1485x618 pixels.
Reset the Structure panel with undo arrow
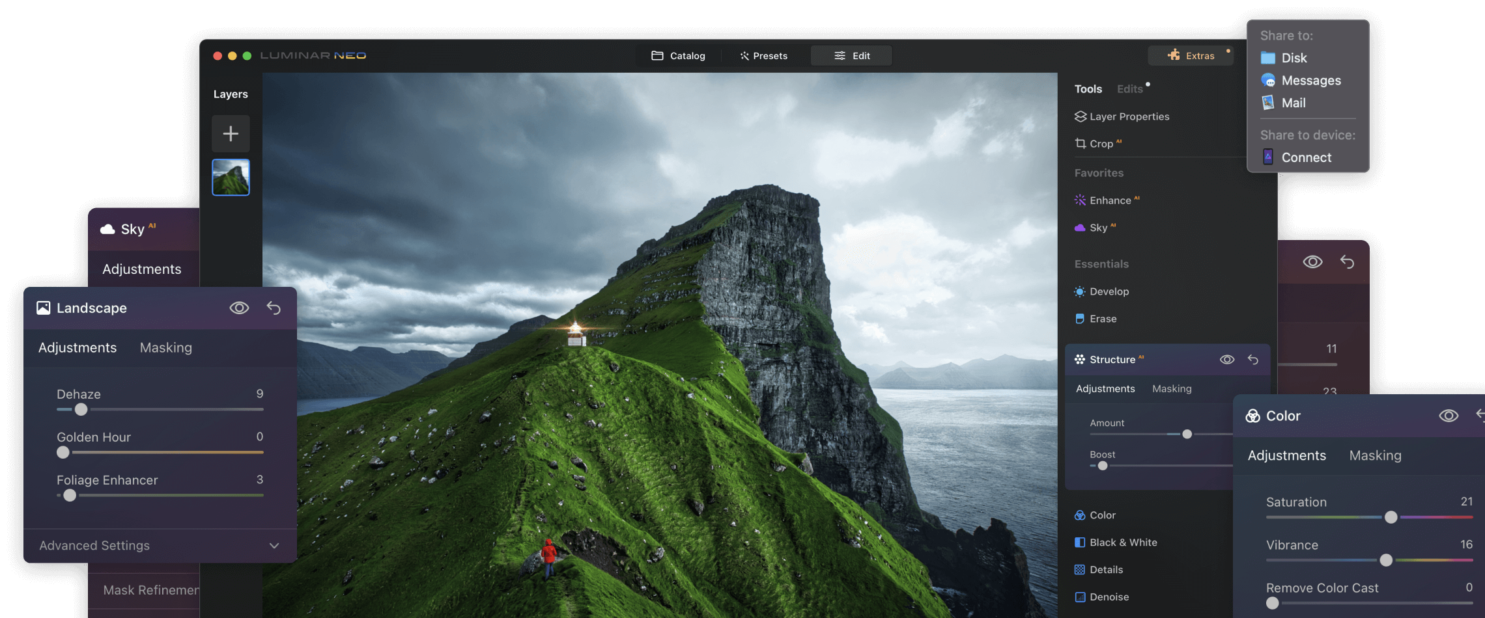tap(1253, 359)
